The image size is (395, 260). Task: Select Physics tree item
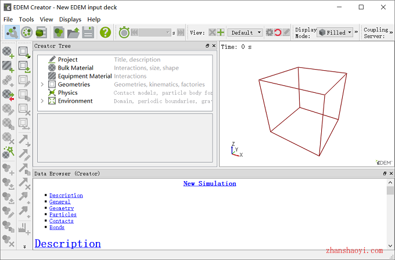point(67,93)
